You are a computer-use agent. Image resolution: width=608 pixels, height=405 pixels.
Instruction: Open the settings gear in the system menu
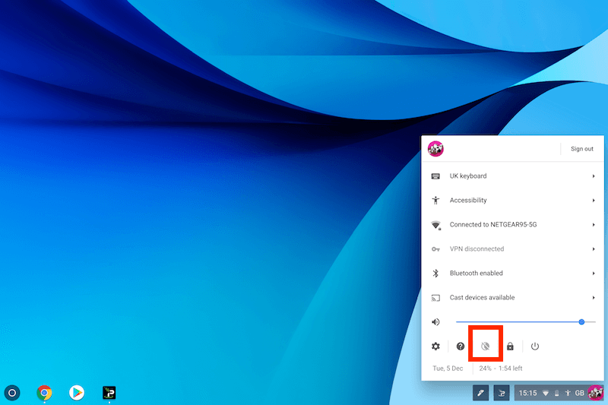tap(435, 346)
